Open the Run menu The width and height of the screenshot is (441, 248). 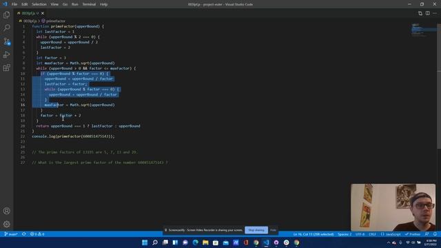coord(75,4)
